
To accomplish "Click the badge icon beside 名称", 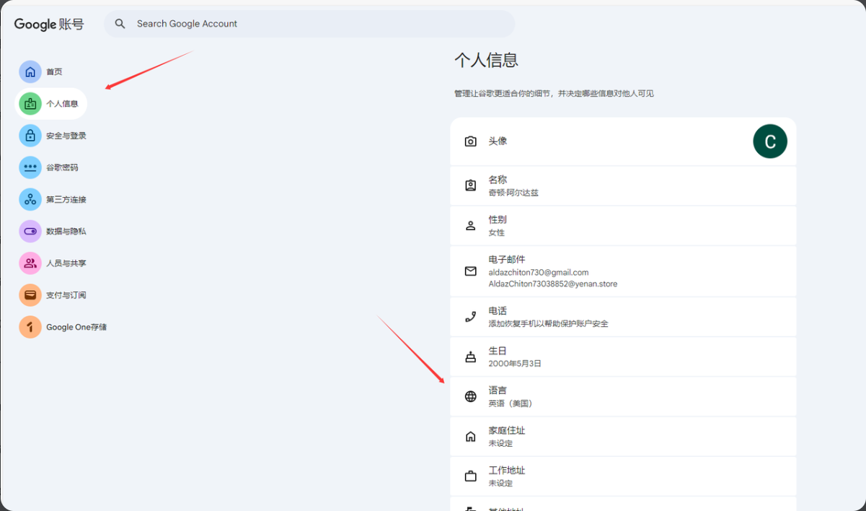I will click(x=471, y=185).
